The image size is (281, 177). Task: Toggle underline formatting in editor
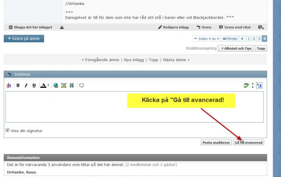[x=34, y=85]
